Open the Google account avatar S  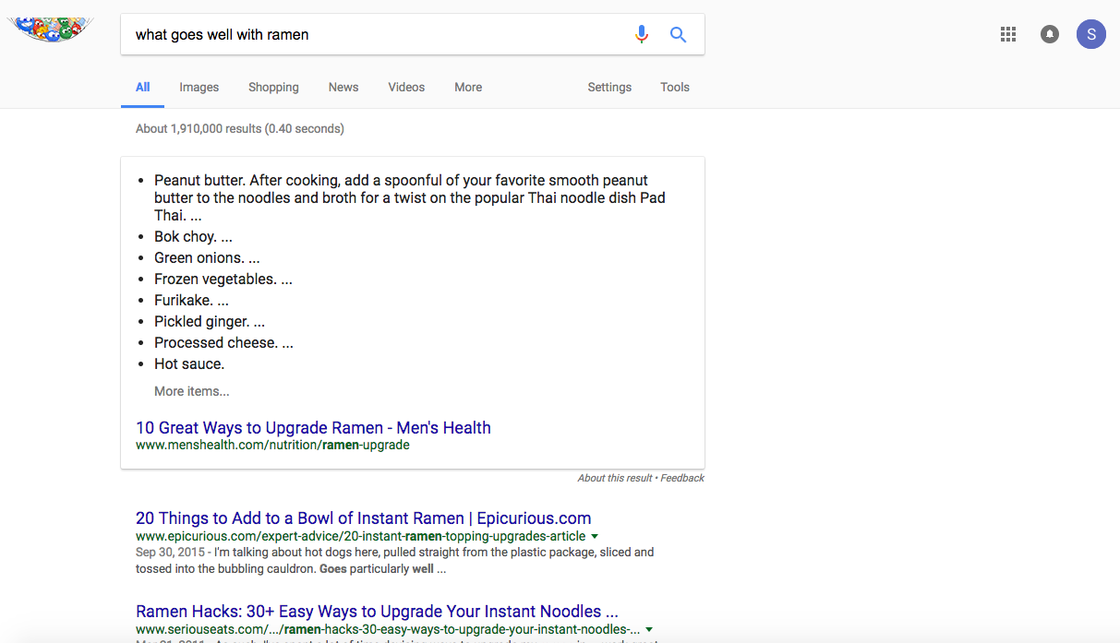[x=1091, y=35]
